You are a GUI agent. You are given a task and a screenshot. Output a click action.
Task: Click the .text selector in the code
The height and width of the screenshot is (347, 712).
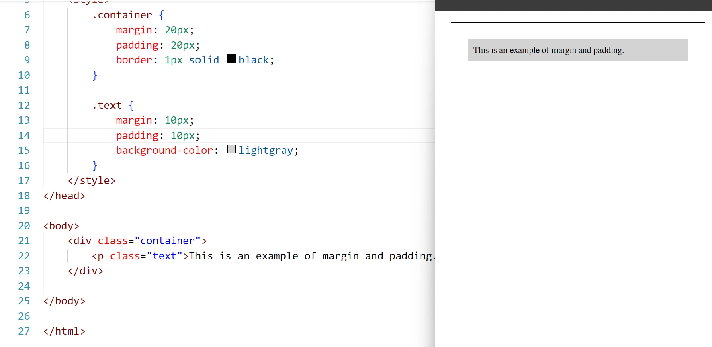[x=107, y=106]
